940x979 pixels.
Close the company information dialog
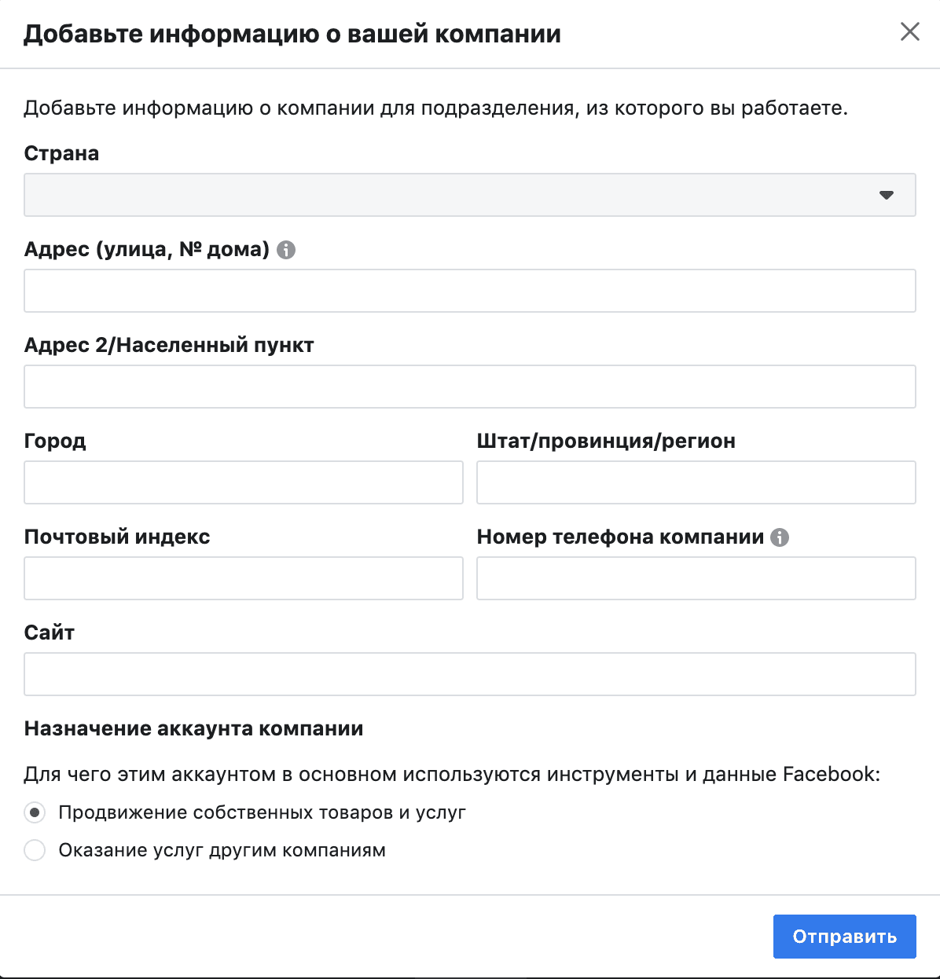[x=909, y=31]
